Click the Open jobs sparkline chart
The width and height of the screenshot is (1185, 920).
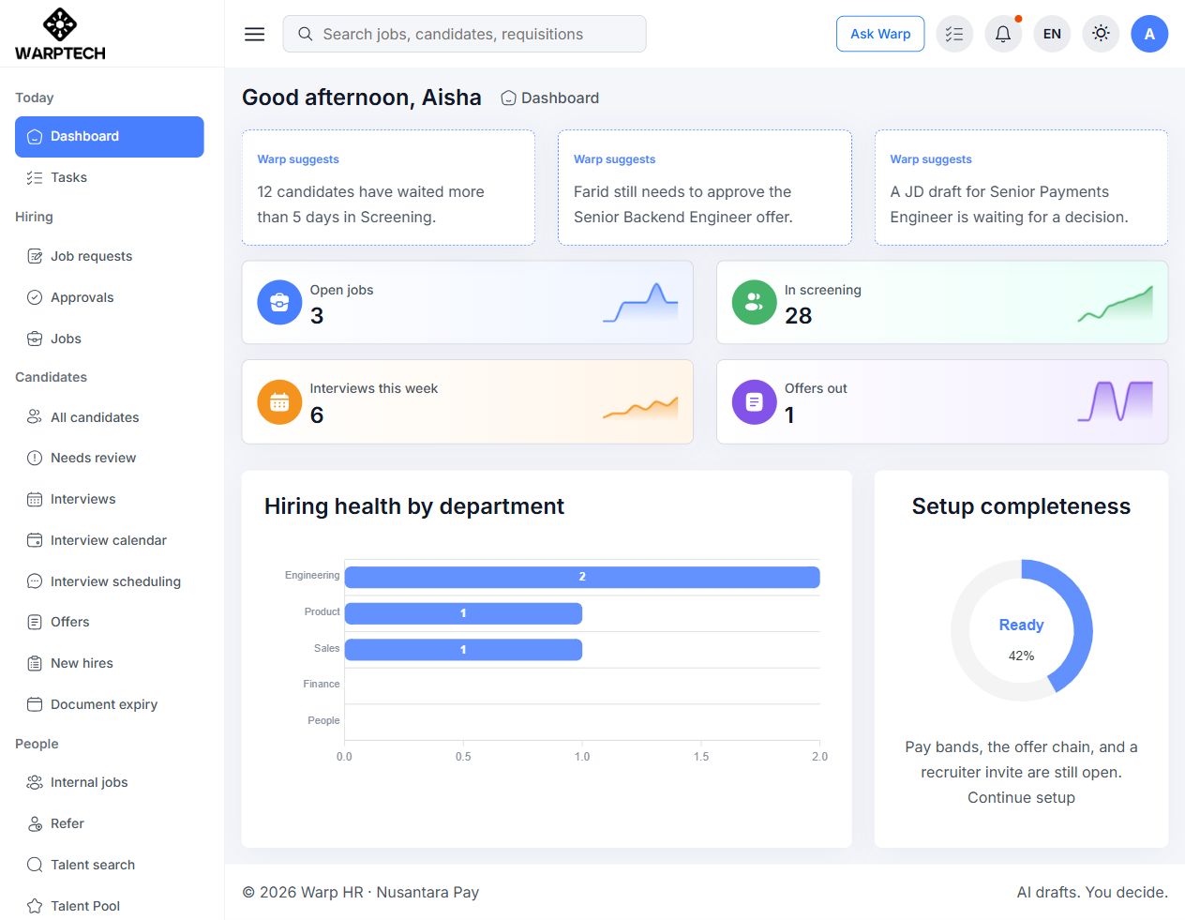tap(640, 303)
